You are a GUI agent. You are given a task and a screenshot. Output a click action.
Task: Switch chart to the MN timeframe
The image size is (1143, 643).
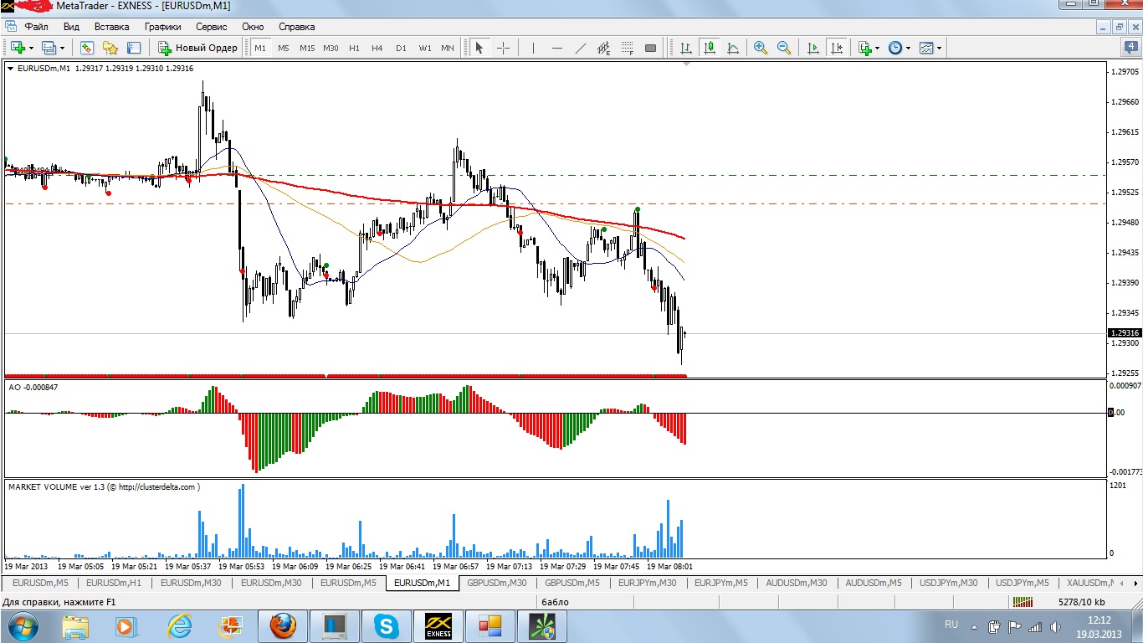(x=448, y=48)
